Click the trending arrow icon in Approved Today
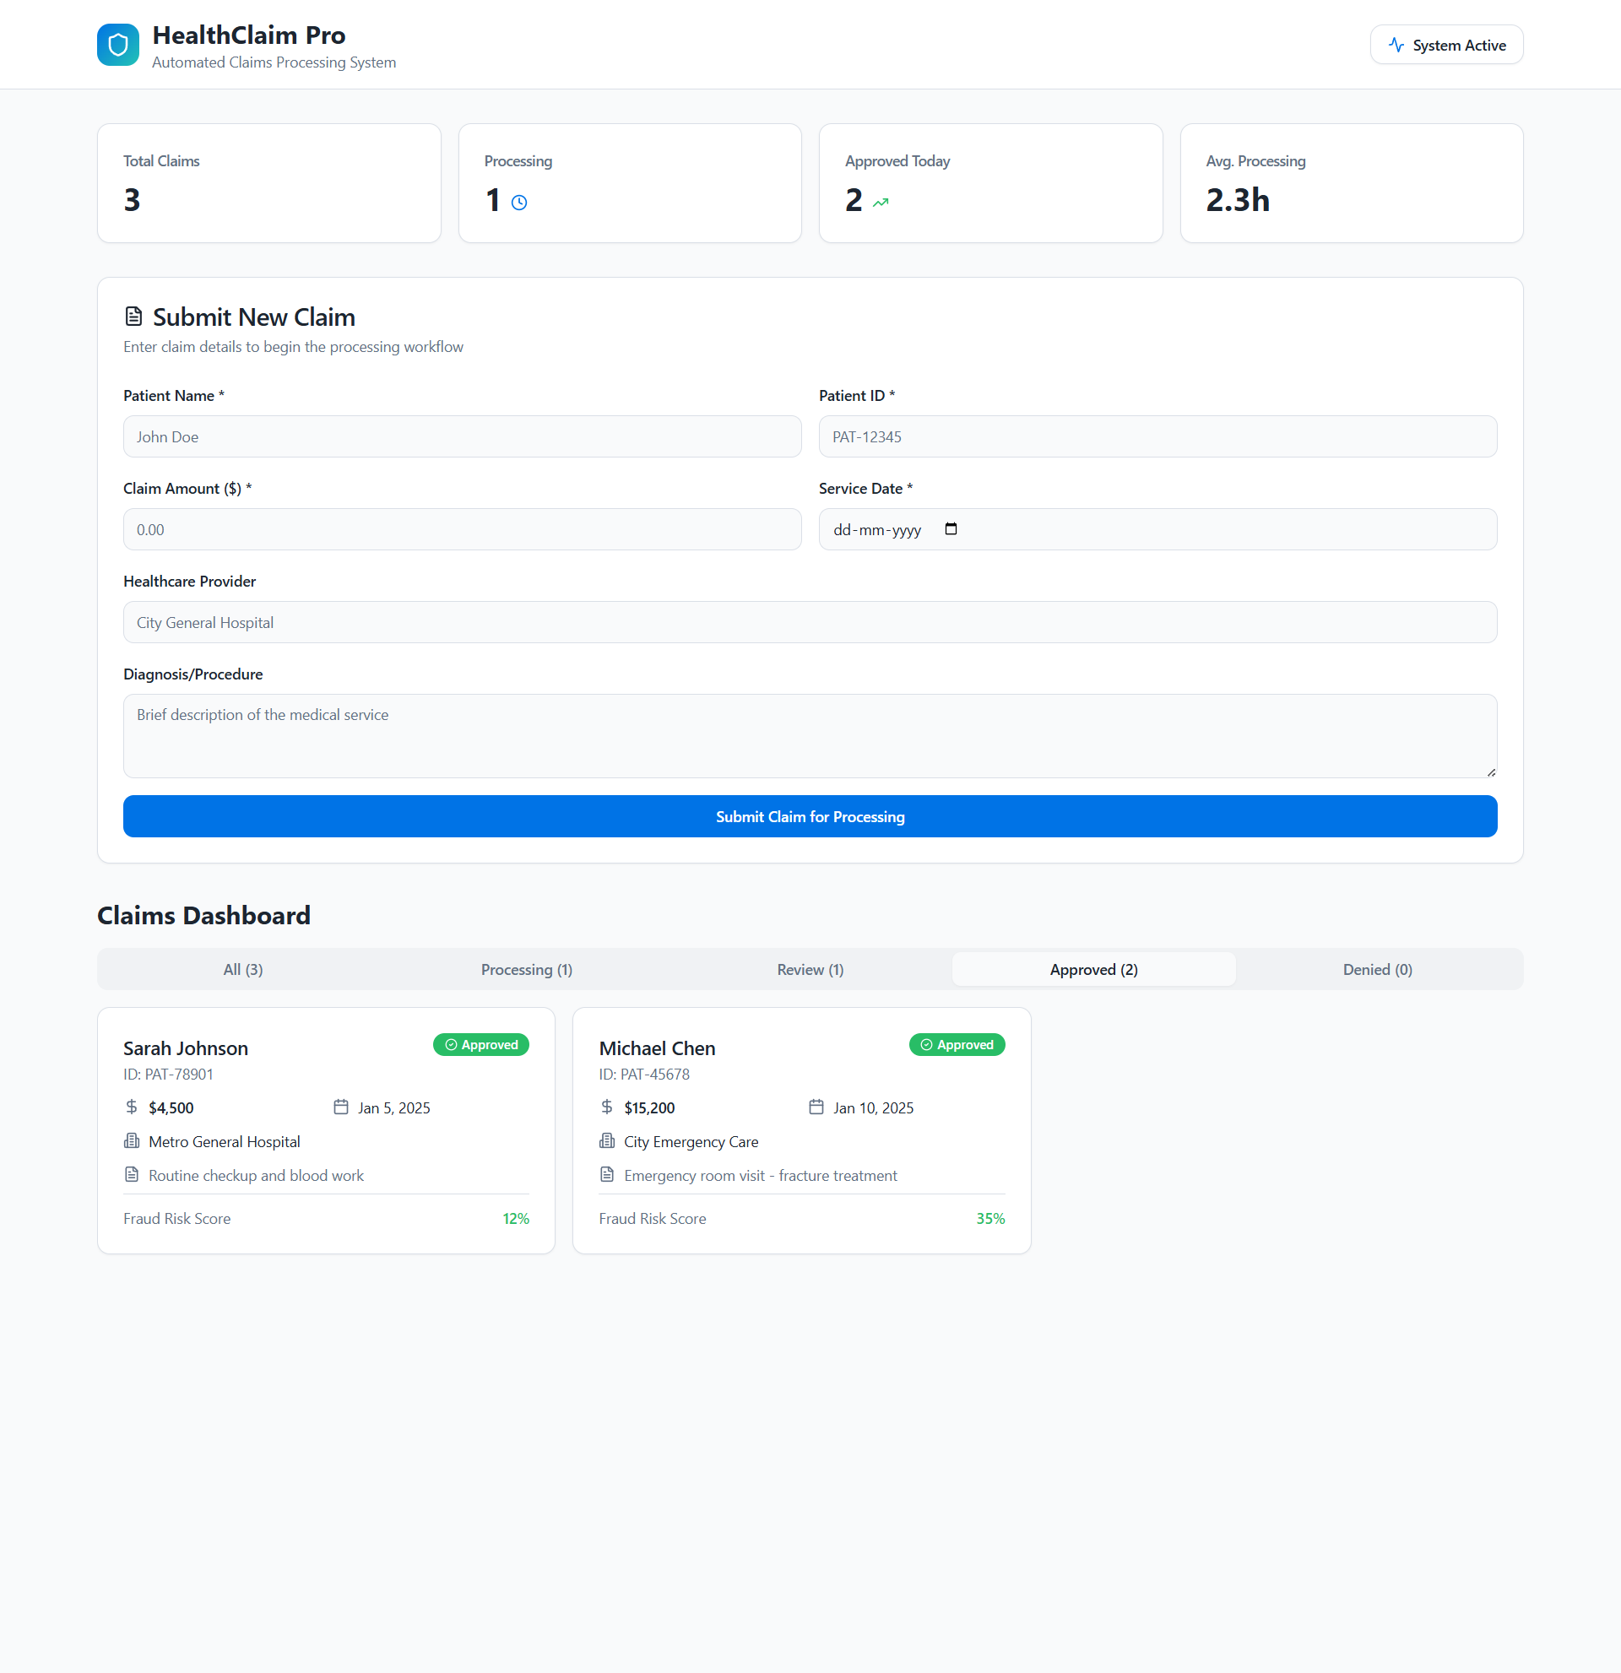The image size is (1621, 1673). [881, 203]
